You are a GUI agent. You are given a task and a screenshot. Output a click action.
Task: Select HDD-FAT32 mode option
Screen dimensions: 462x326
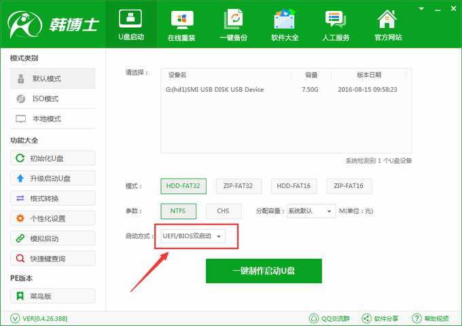(x=183, y=185)
